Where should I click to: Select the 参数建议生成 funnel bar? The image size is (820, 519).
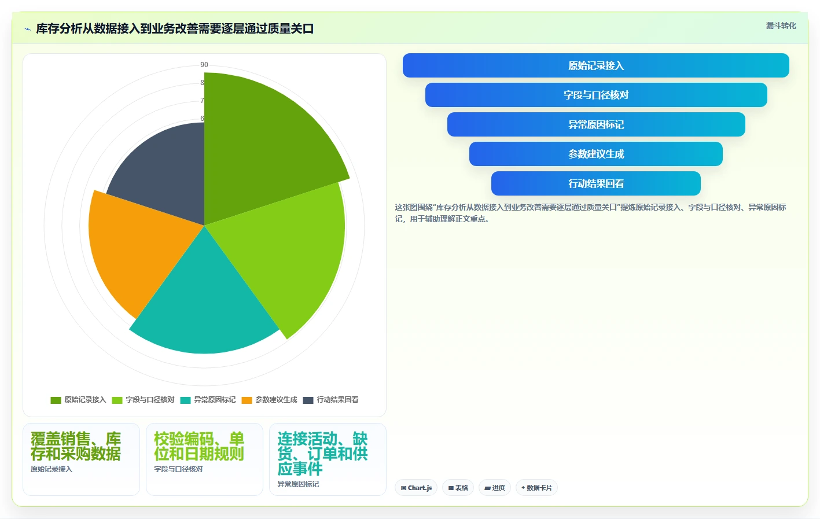(595, 154)
